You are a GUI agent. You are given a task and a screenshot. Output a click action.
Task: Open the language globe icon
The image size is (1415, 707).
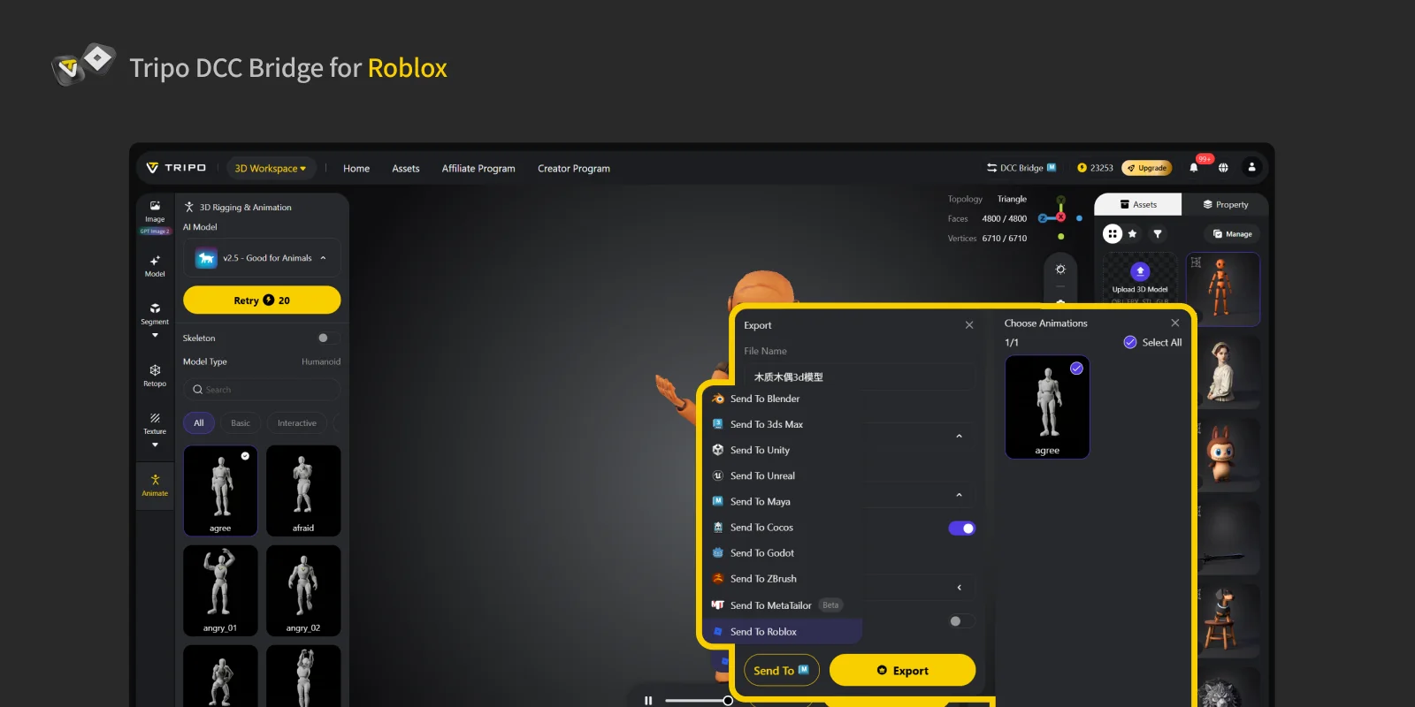pos(1223,167)
